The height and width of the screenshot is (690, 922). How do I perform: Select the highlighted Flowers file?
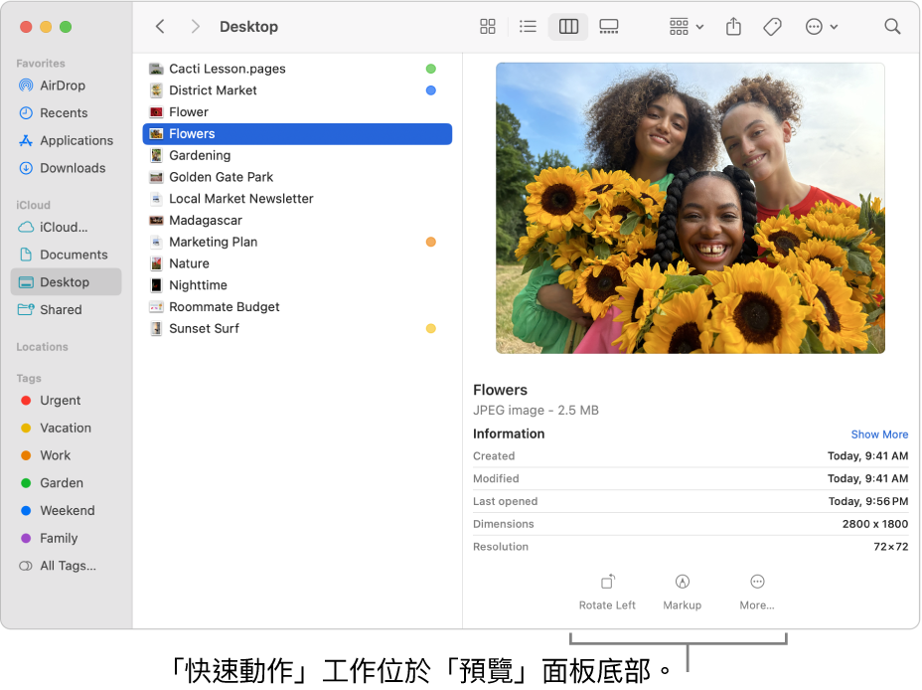297,134
